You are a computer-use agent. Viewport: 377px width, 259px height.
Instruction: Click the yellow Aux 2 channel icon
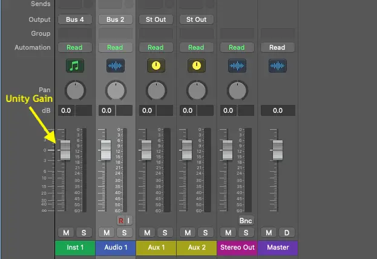click(196, 66)
